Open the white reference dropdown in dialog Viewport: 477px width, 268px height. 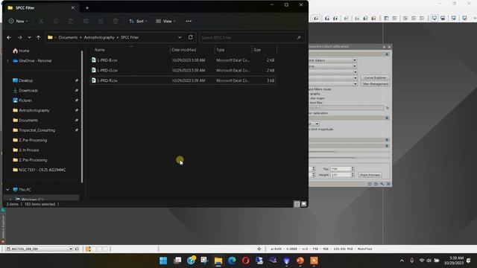355,60
